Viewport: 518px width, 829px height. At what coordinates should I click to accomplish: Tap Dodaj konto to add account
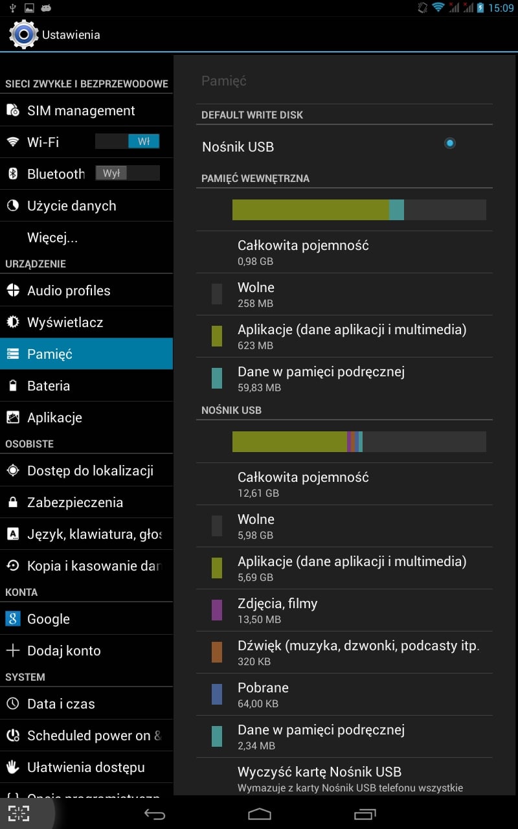click(86, 651)
